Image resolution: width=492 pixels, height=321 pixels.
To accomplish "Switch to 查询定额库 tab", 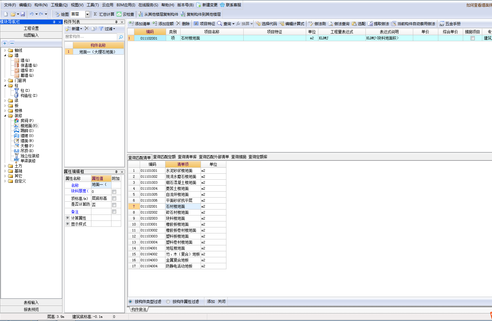I will [258, 157].
